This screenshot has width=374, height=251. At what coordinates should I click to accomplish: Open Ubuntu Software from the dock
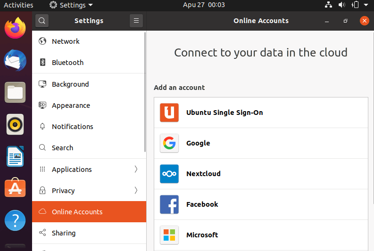click(15, 188)
